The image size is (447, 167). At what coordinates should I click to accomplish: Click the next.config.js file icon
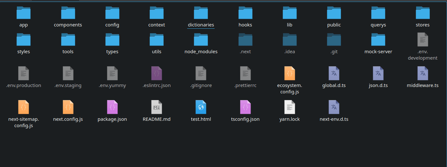point(68,107)
